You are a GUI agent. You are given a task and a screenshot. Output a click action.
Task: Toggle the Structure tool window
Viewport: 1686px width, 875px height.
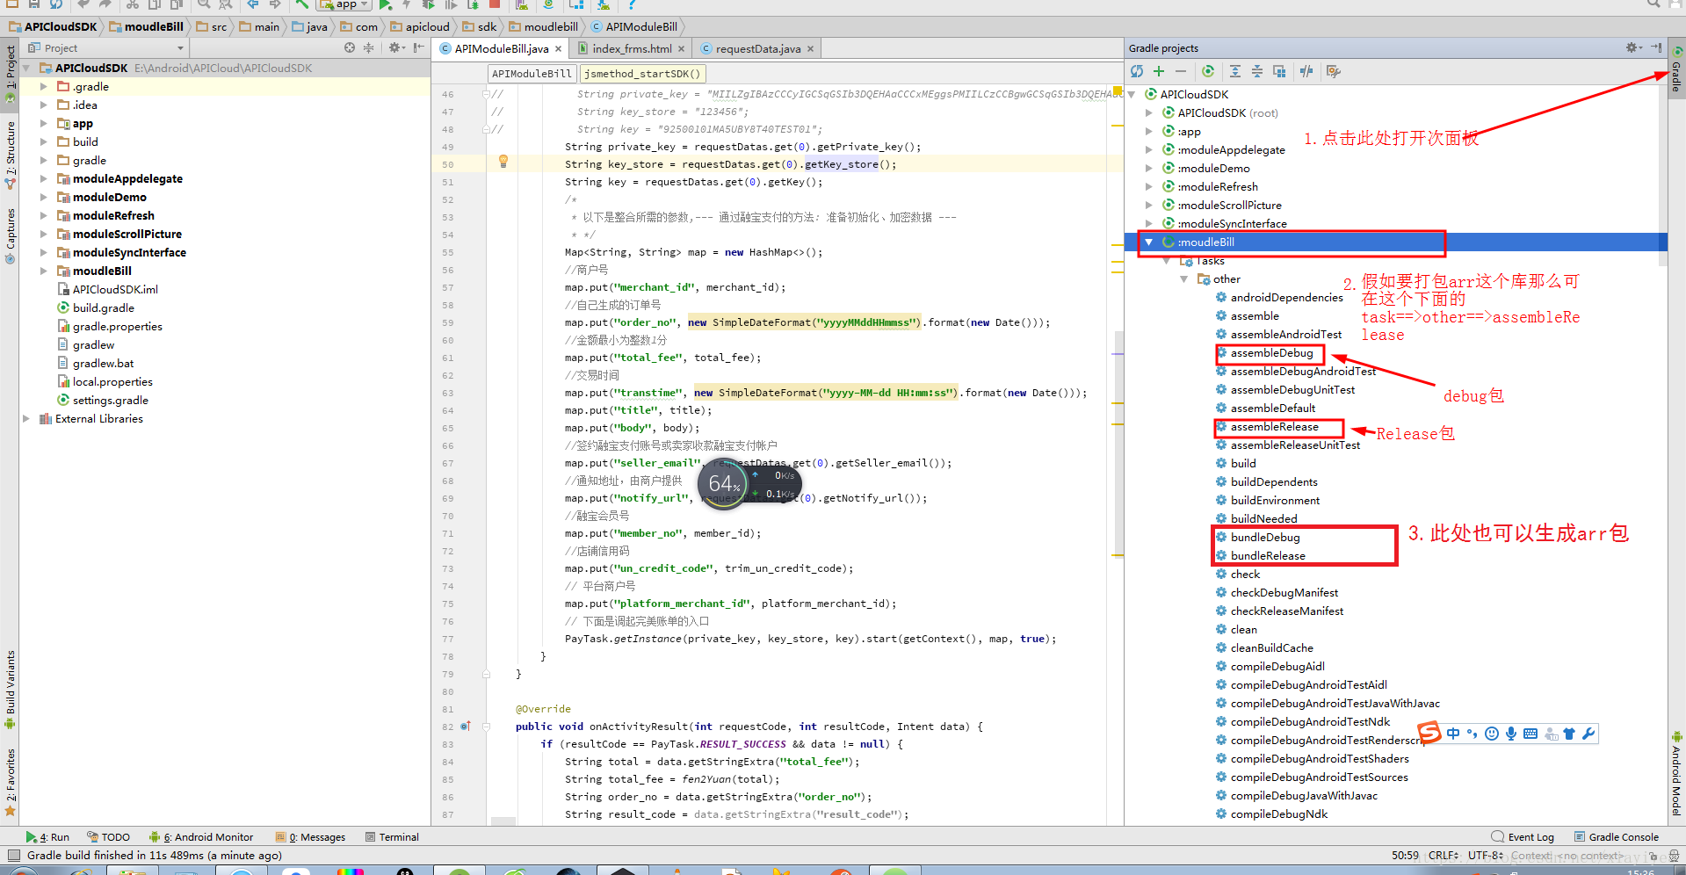pos(10,155)
